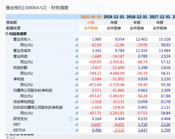
Task: Select 营业总收入 value 12.402
Action: point(142,39)
